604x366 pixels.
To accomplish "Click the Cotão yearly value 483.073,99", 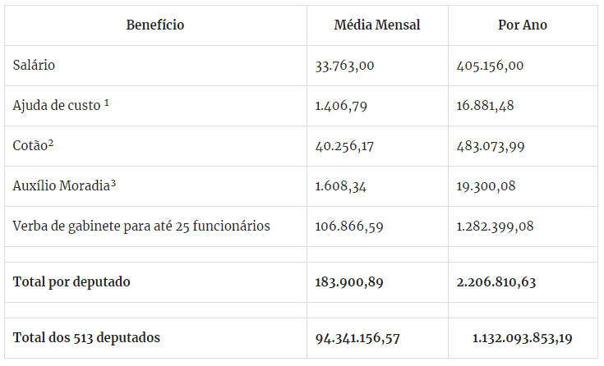I will point(491,146).
